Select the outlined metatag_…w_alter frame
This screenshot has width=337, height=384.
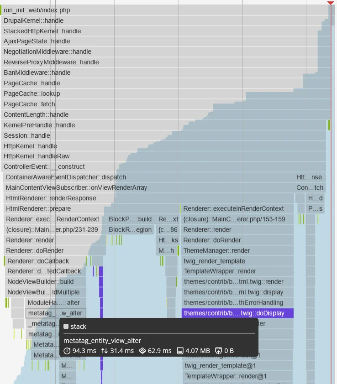tap(56, 313)
